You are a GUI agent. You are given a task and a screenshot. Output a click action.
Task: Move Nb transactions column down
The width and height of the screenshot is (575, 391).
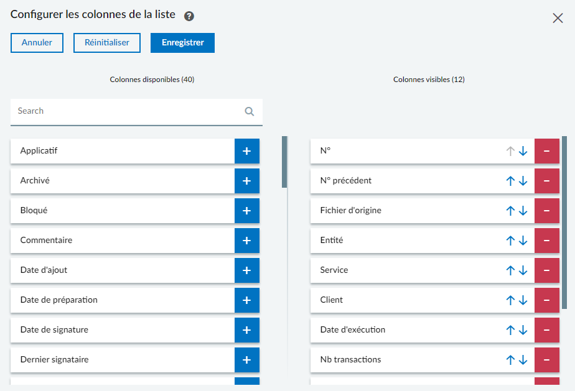click(x=523, y=360)
